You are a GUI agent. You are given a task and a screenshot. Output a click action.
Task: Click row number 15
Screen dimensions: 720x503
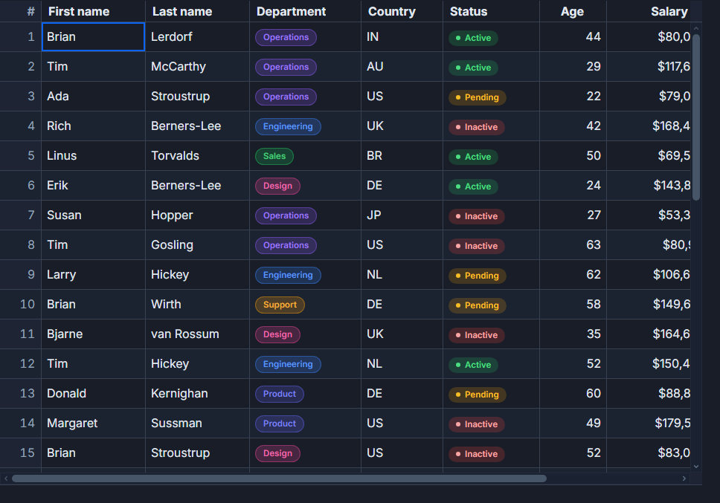point(21,452)
